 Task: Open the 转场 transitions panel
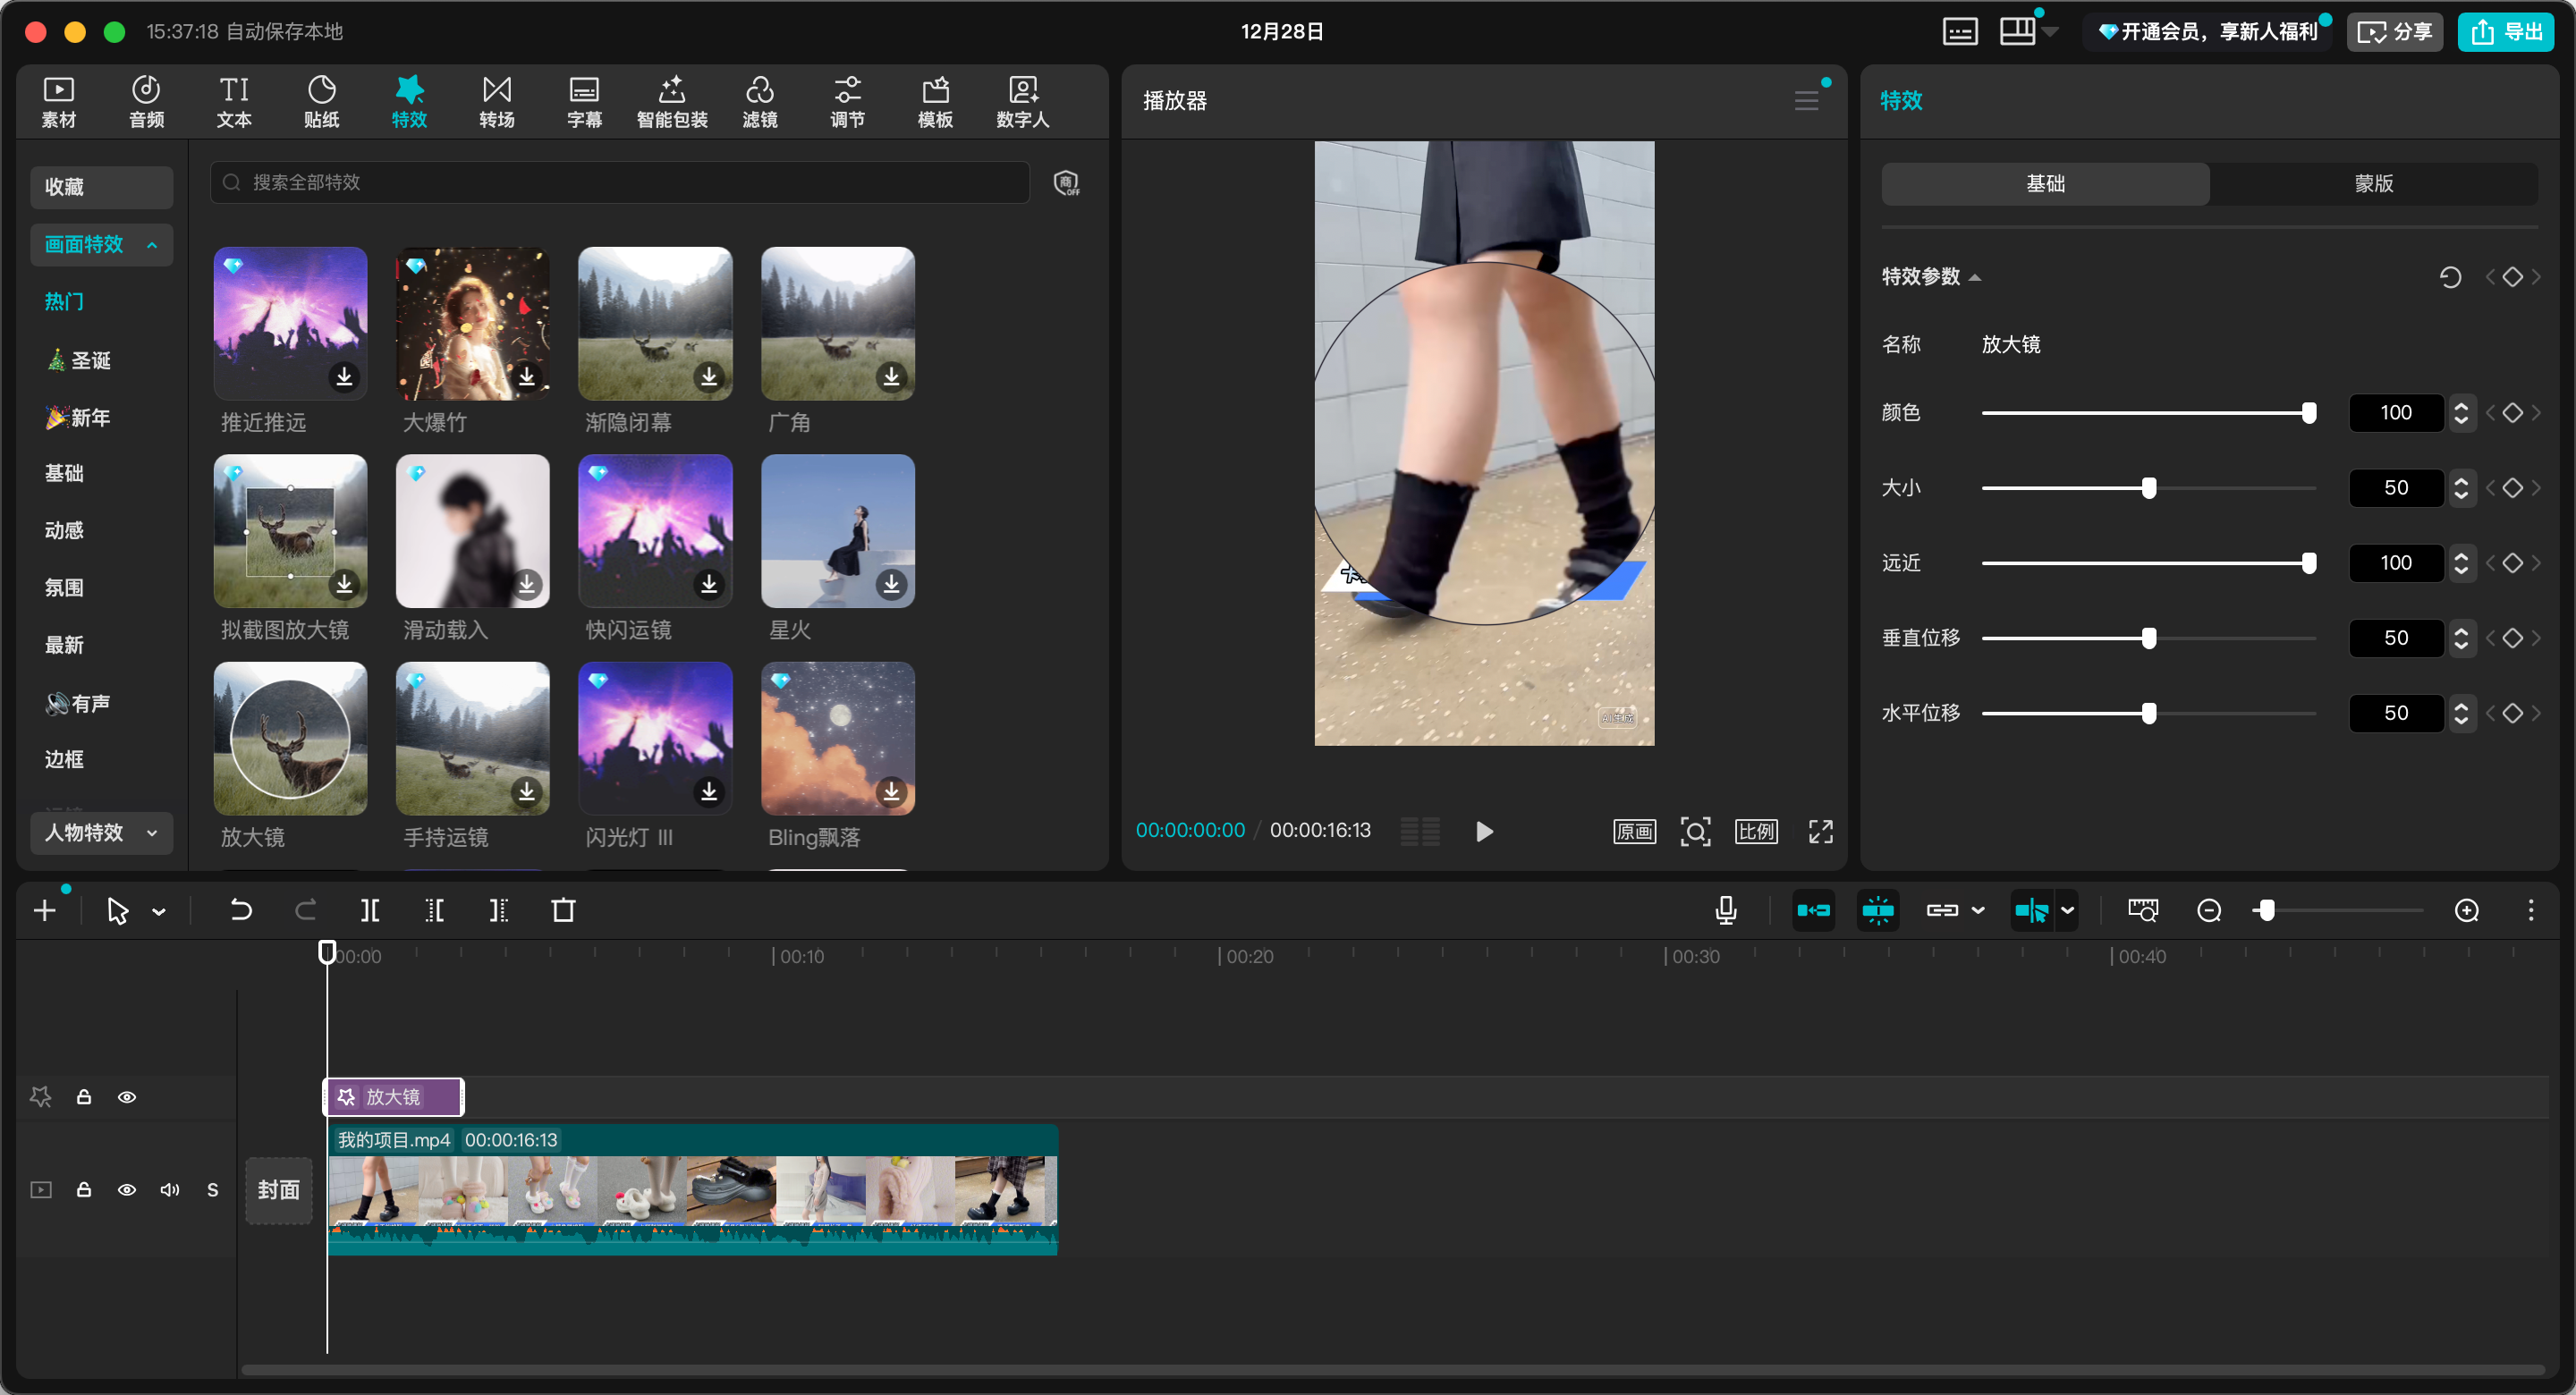496,101
